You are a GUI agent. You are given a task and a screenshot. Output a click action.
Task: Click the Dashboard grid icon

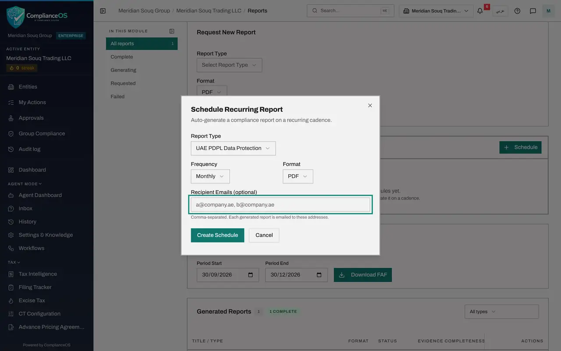tap(11, 170)
